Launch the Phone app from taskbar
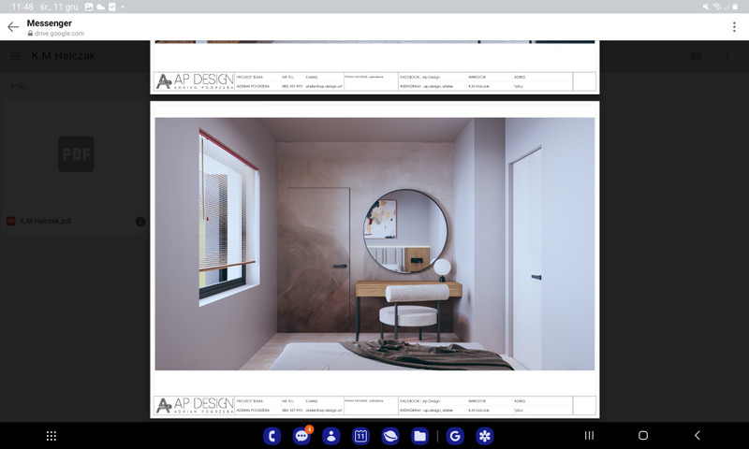Viewport: 749px width, 449px height. [272, 436]
